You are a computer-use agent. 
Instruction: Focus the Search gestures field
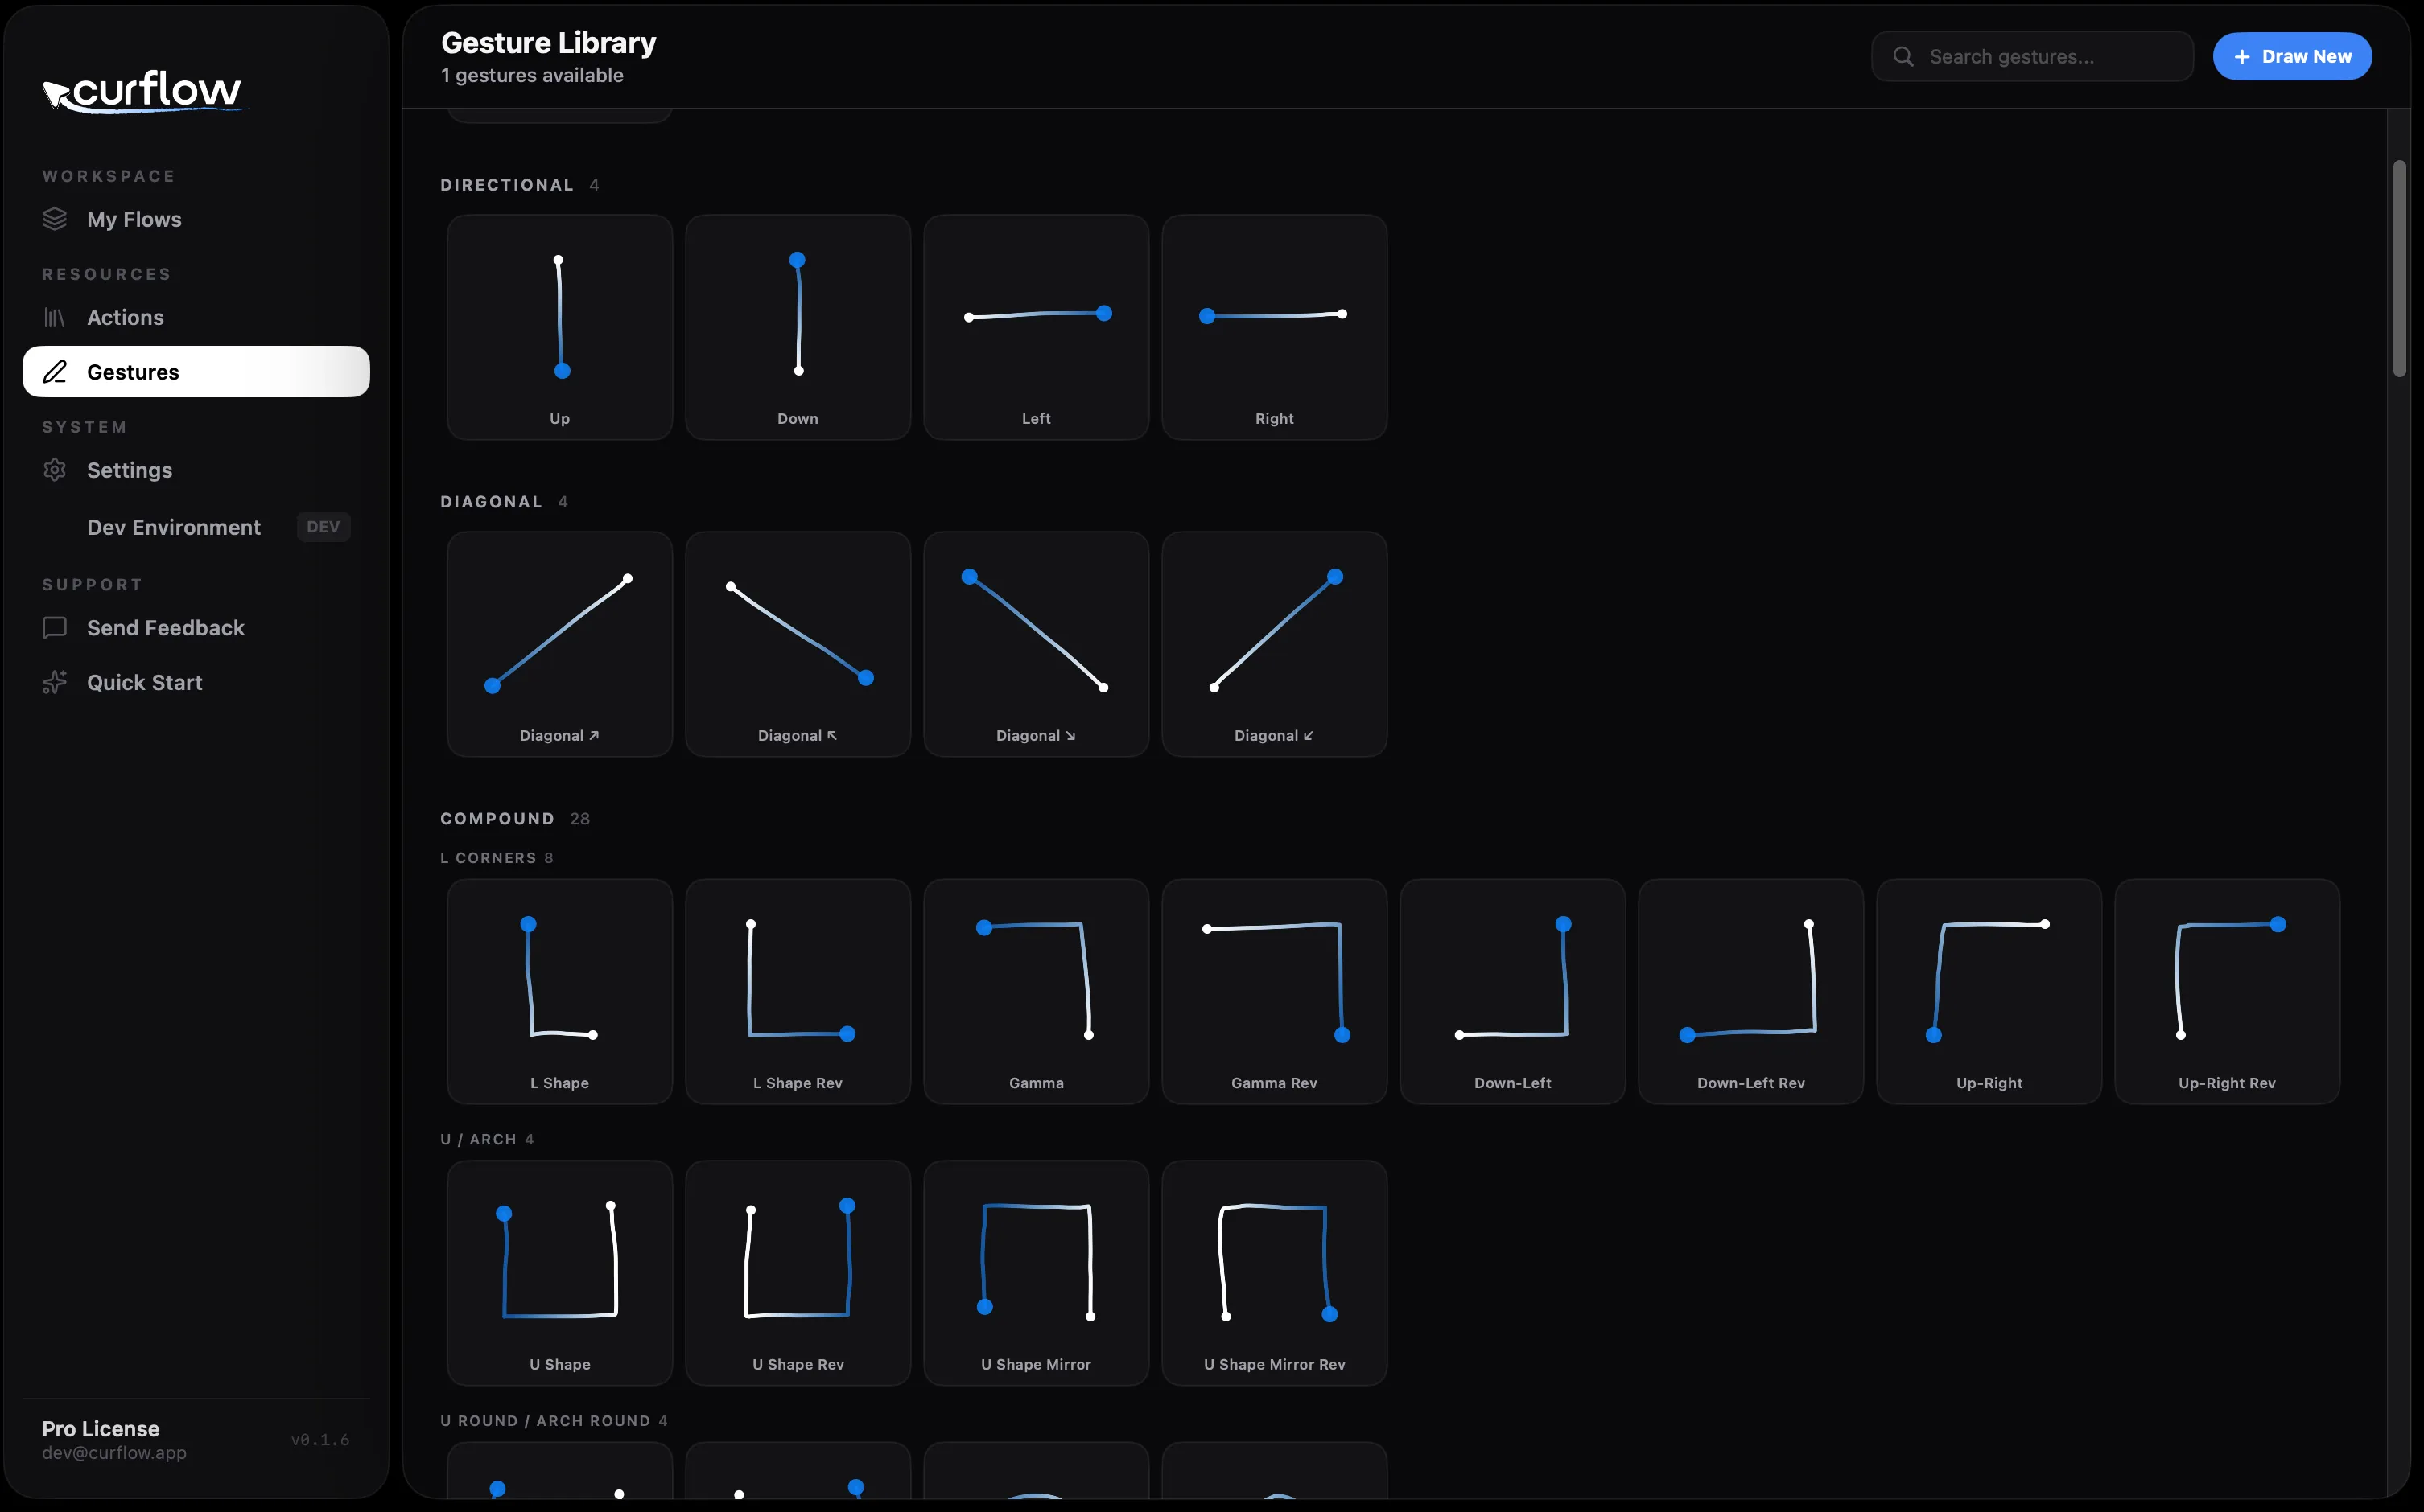click(x=2032, y=57)
